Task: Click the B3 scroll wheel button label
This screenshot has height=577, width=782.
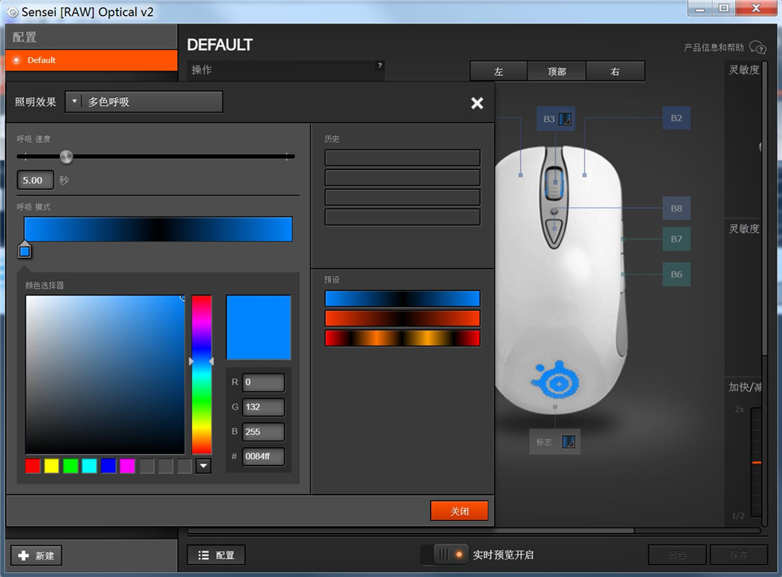Action: point(549,119)
